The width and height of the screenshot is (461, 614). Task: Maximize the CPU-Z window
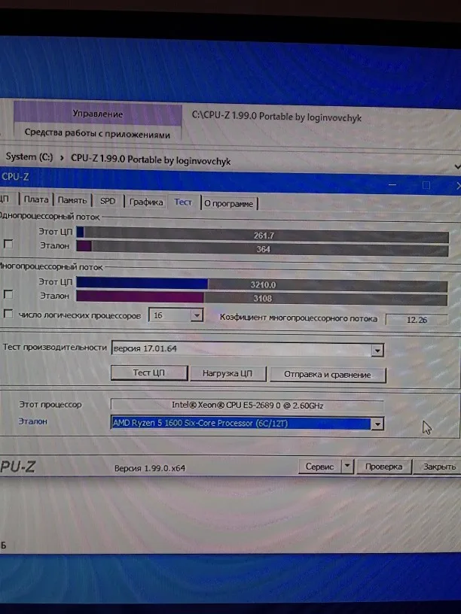[x=426, y=185]
